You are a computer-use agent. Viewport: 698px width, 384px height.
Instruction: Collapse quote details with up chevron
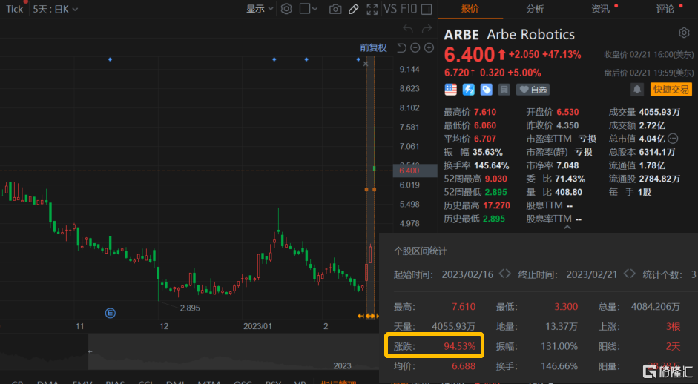(x=567, y=228)
